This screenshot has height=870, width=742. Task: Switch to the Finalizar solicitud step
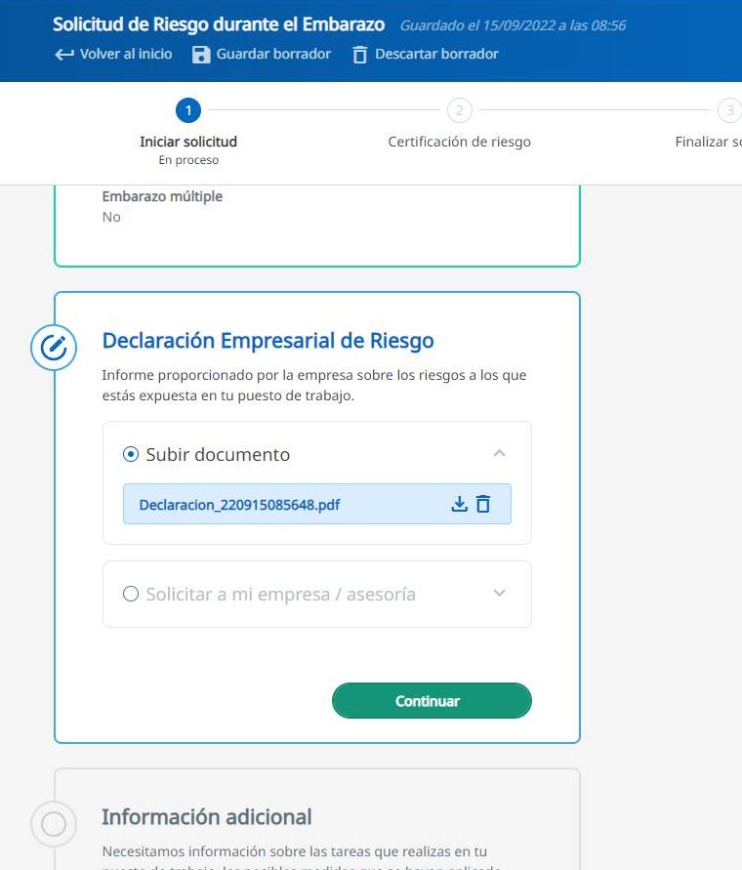click(x=708, y=142)
